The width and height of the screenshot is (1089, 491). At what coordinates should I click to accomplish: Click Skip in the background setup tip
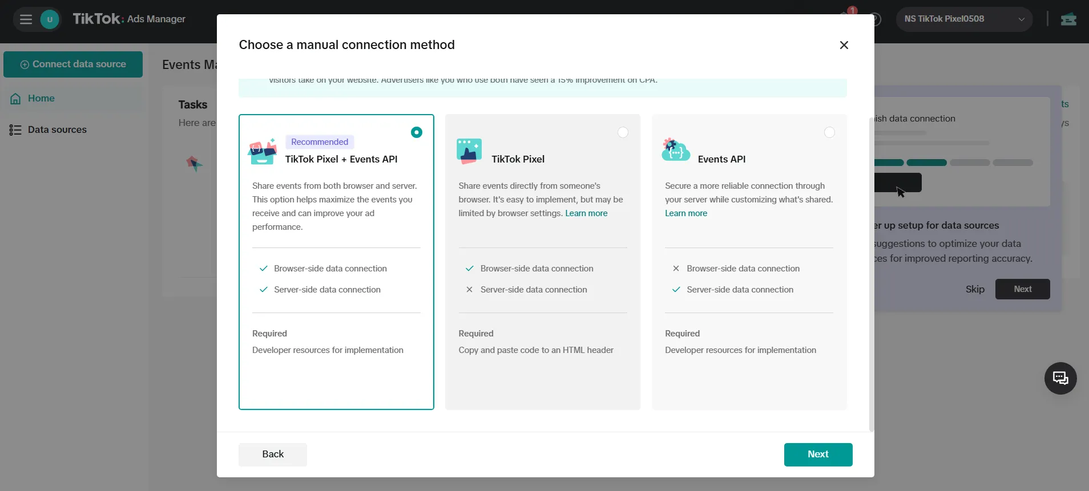(x=975, y=289)
